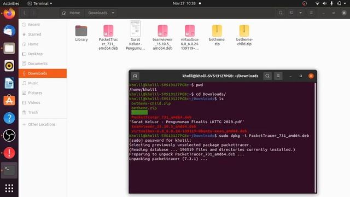The height and width of the screenshot is (197, 350).
Task: Click Activities in the top bar
Action: click(x=11, y=3)
